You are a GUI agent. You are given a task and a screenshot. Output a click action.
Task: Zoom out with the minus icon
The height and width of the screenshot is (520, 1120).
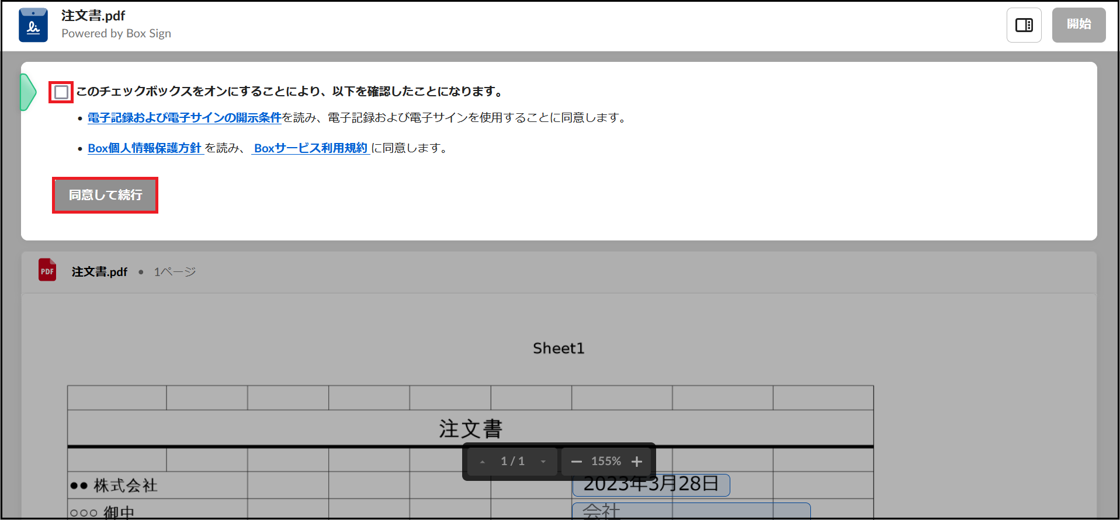tap(576, 462)
